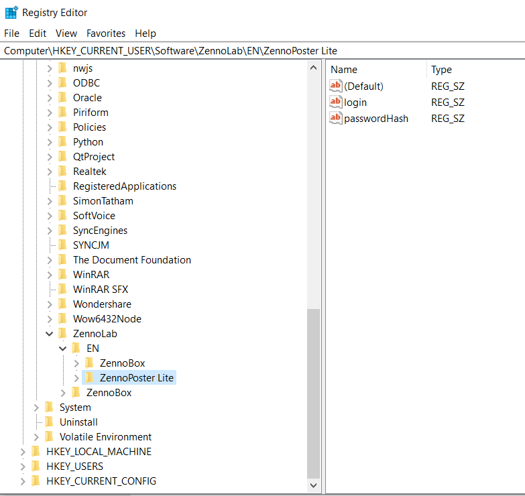
Task: Click the folder icon of the WinRAR SFX key
Action: [x=62, y=289]
